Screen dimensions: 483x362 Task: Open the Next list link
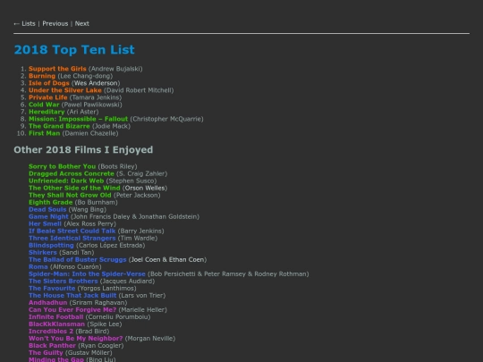(x=82, y=24)
